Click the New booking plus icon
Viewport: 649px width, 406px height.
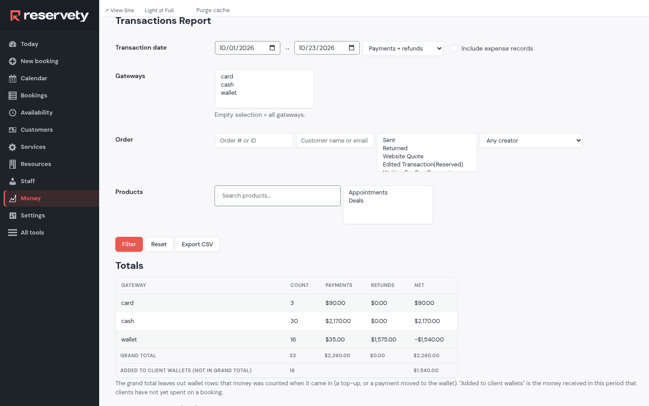[13, 61]
